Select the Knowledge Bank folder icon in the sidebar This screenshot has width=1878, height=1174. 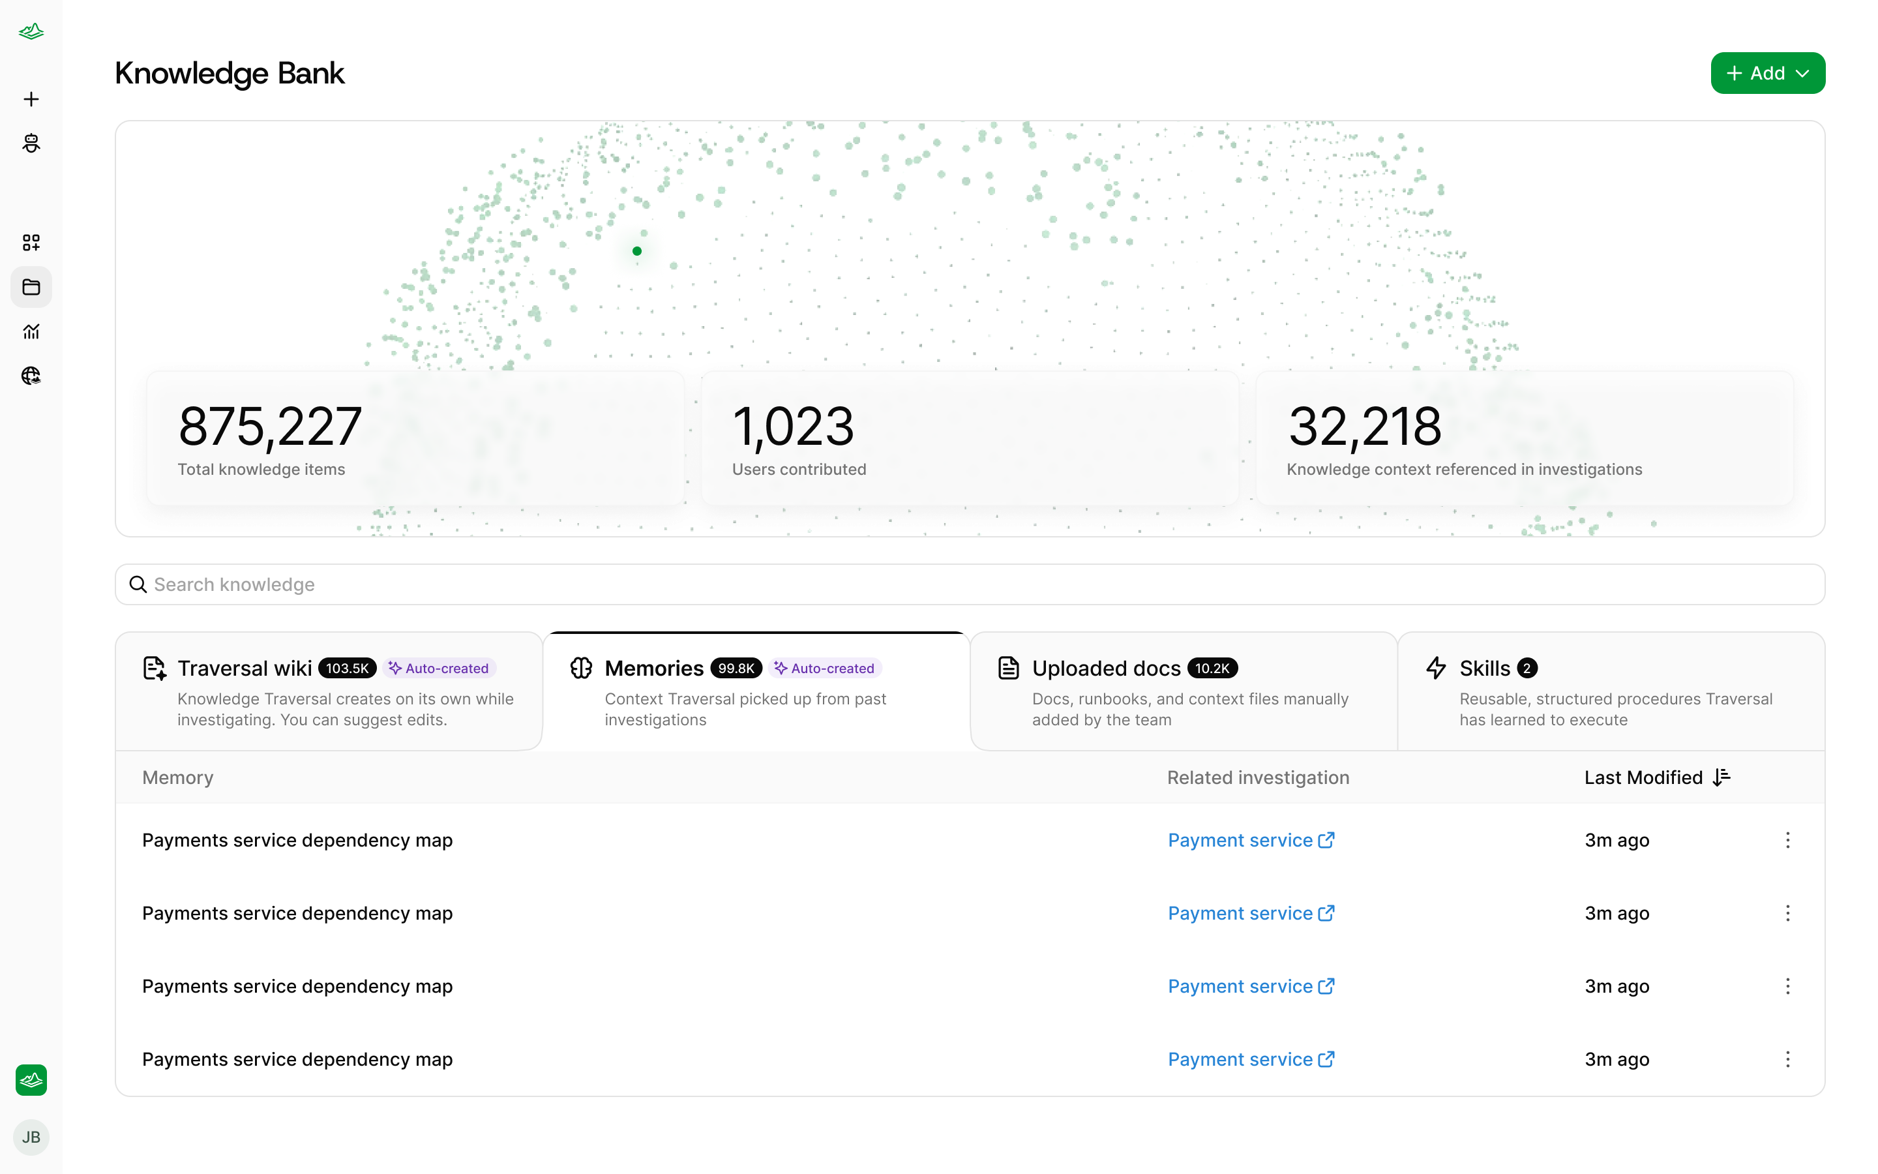click(31, 287)
